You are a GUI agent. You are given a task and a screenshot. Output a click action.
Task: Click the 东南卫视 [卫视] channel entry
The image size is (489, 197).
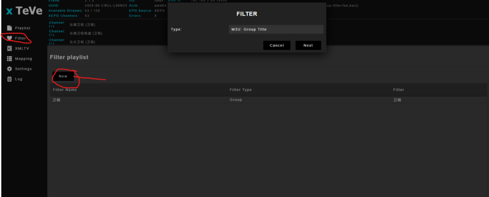pyautogui.click(x=82, y=25)
